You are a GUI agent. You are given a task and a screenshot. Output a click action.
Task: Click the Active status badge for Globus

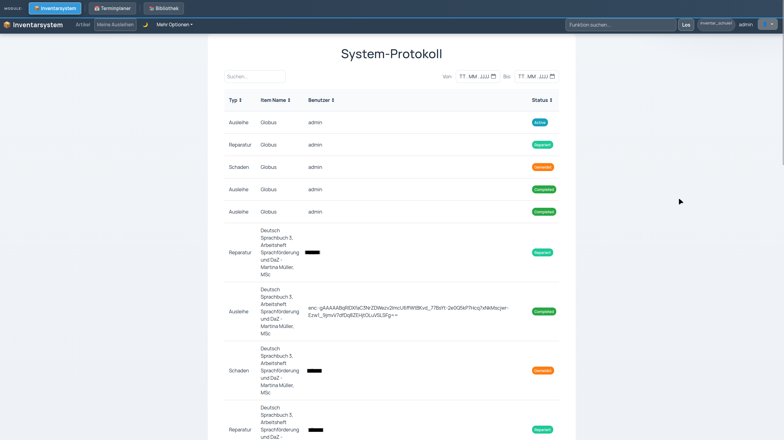540,122
